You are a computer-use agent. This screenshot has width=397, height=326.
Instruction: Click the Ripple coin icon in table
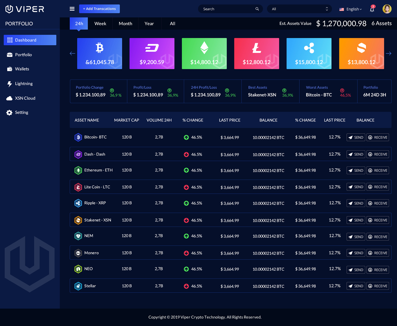click(x=78, y=203)
